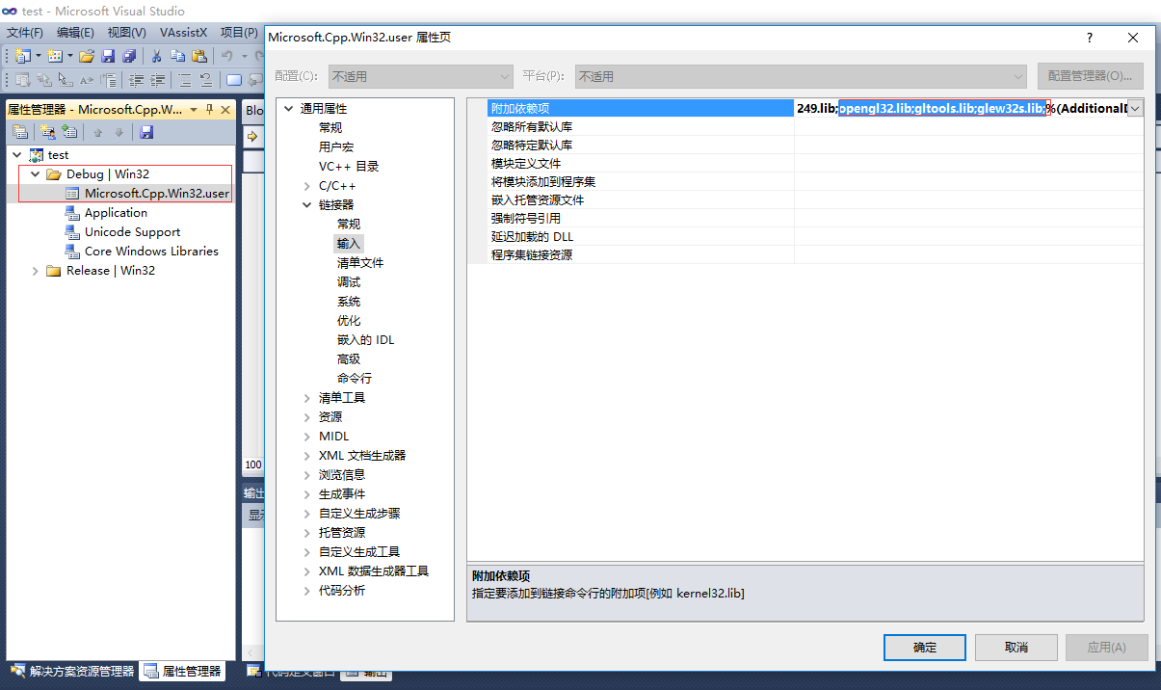1161x690 pixels.
Task: Open the AdditionalDependencies value dropdown arrow
Action: click(x=1135, y=107)
